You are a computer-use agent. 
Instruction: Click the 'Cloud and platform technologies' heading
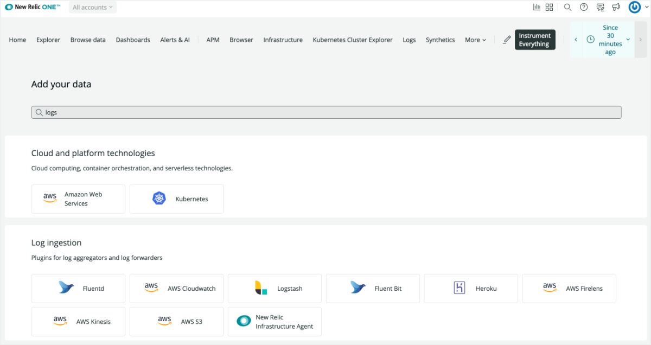click(93, 153)
